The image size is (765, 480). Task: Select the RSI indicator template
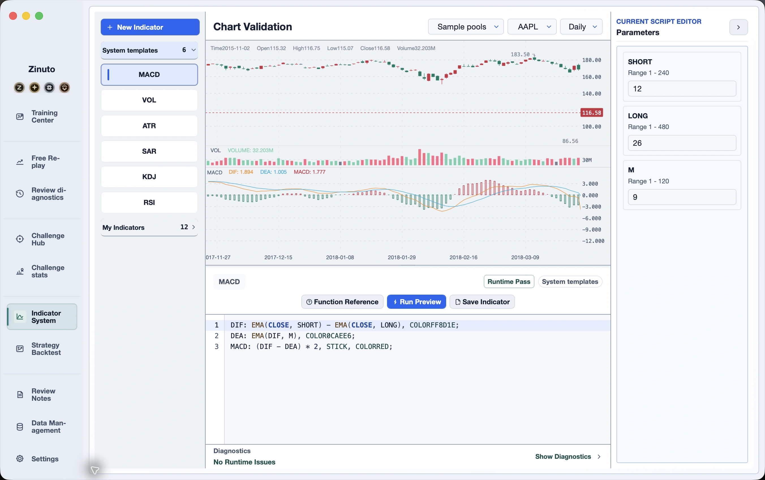149,203
